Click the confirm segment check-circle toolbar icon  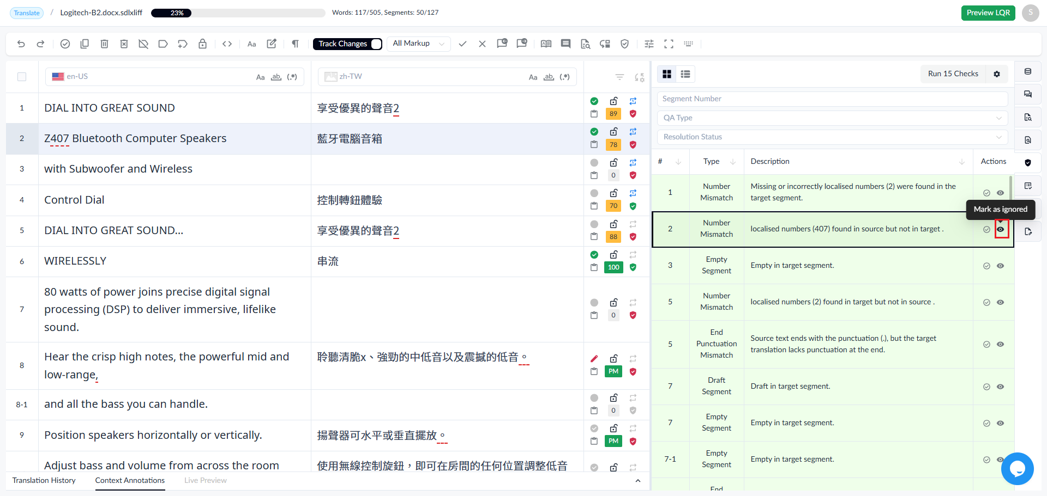click(65, 44)
